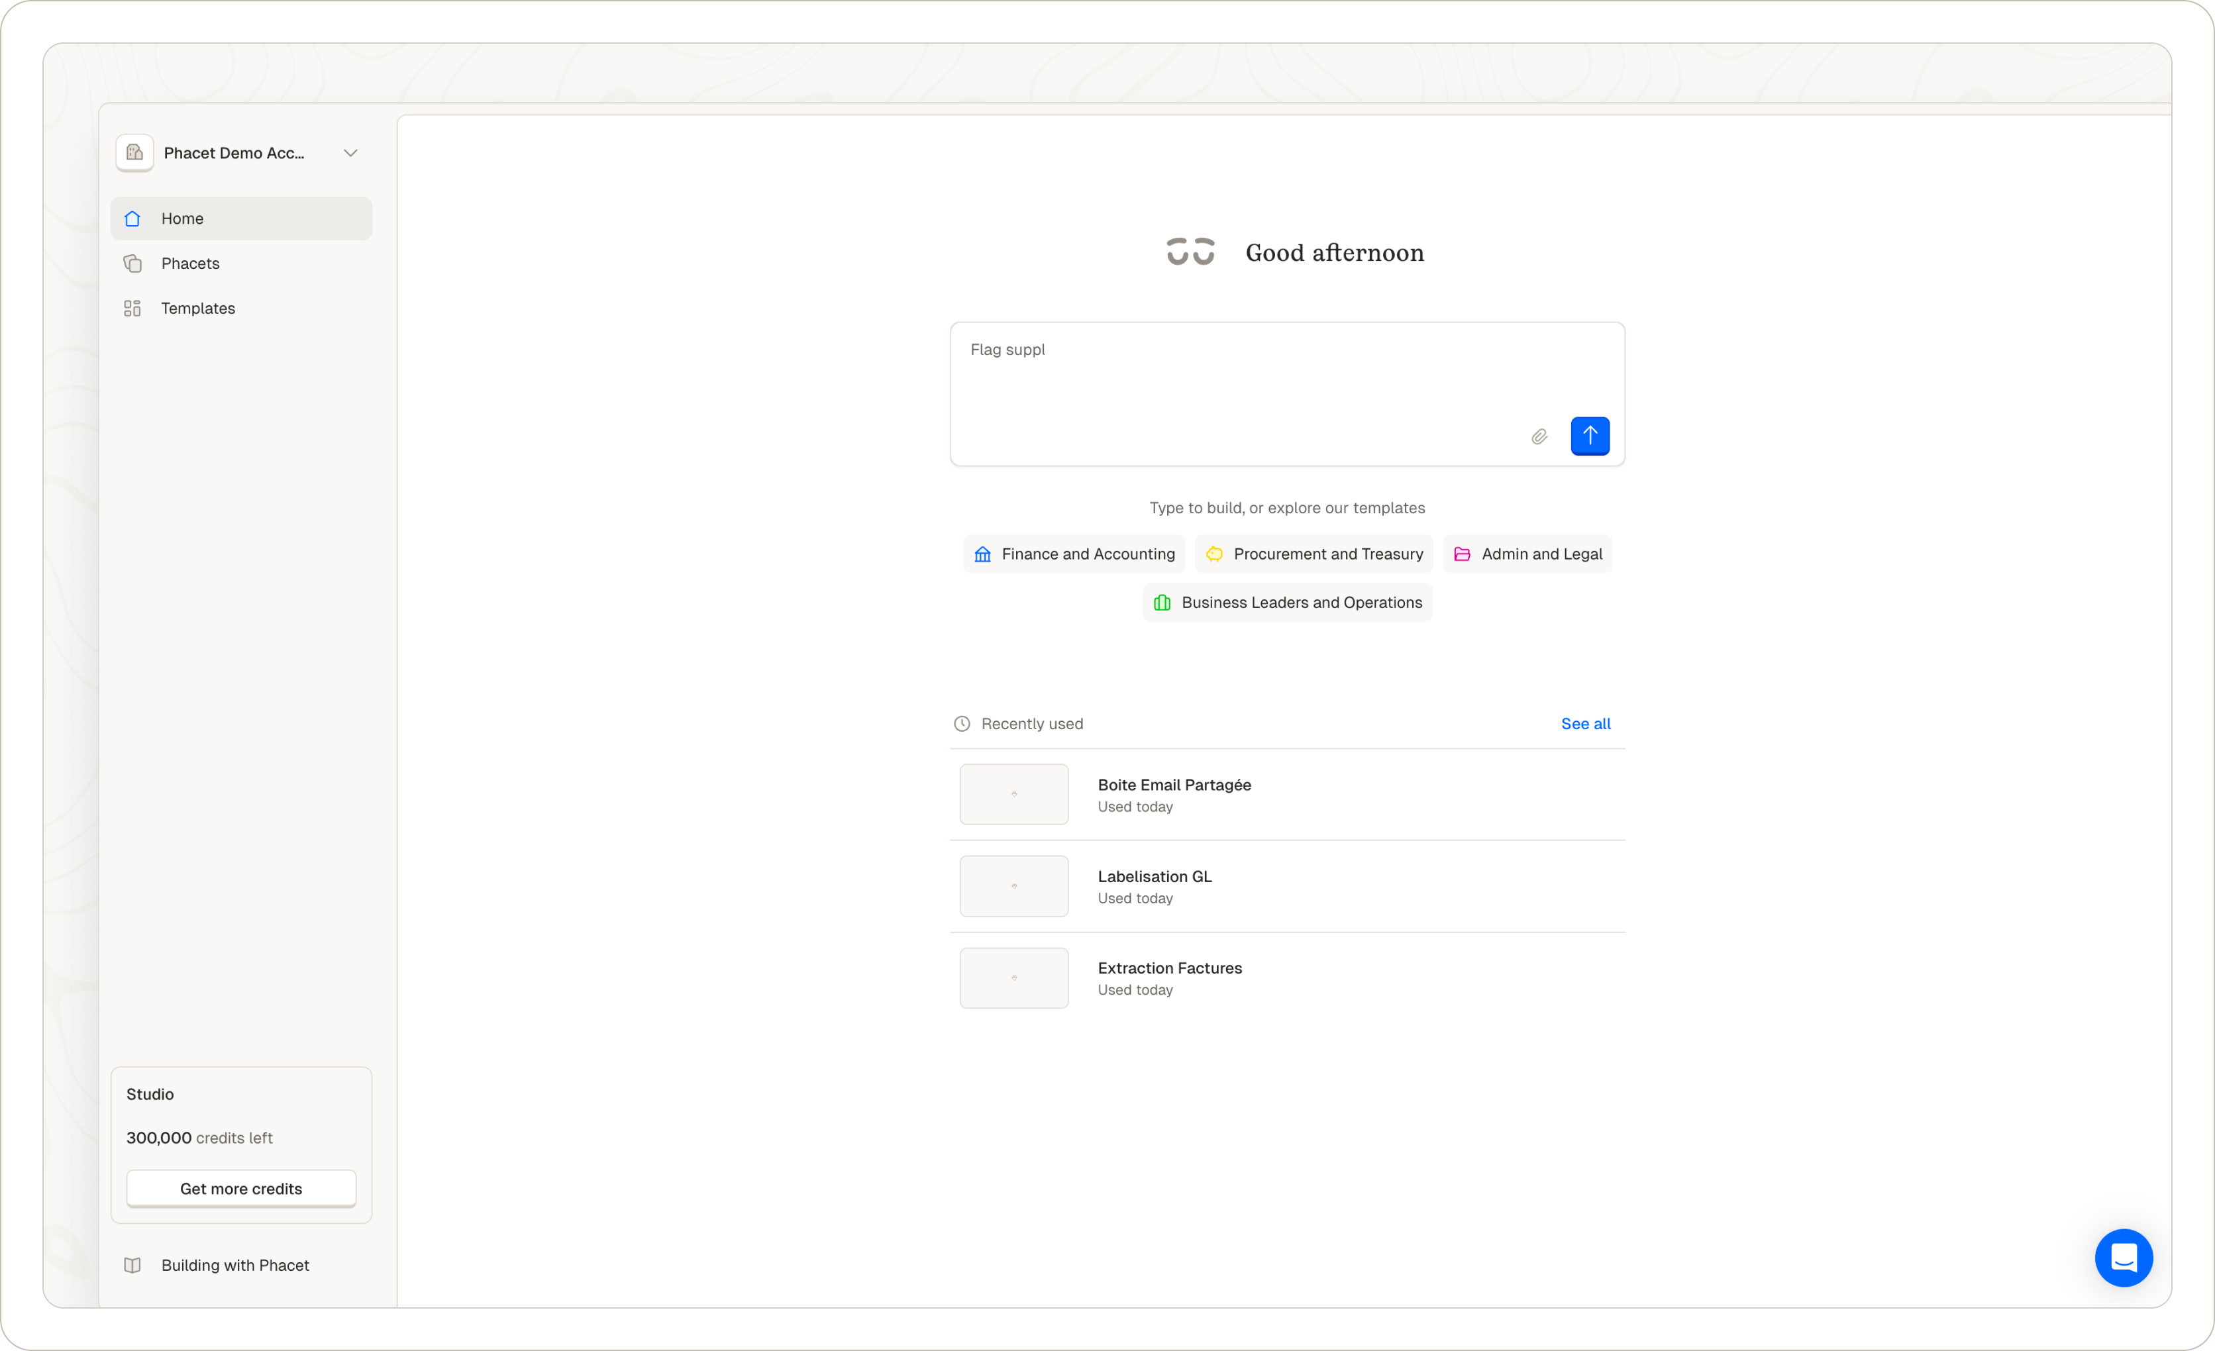Viewport: 2215px width, 1351px height.
Task: Pick Business Leaders and Operations chip
Action: pos(1287,602)
